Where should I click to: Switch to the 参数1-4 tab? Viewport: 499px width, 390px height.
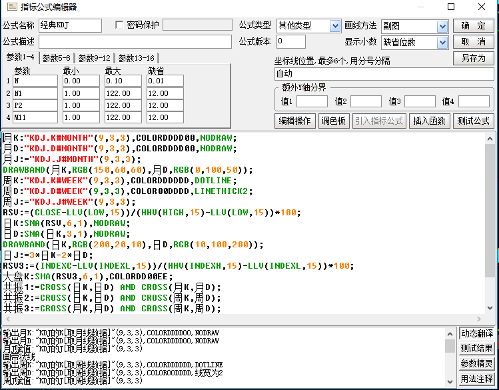click(20, 57)
